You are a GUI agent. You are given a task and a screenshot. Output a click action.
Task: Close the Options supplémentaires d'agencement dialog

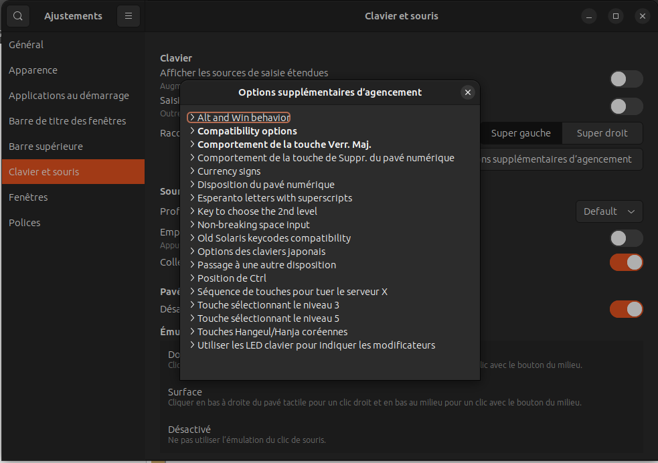pyautogui.click(x=468, y=92)
